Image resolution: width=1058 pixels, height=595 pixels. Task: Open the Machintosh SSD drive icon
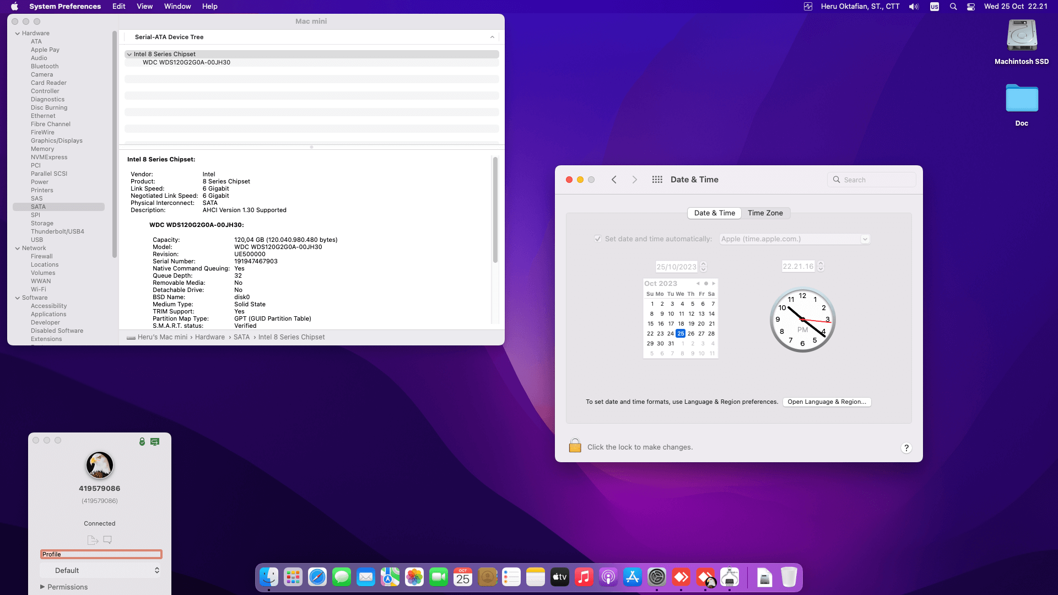click(x=1022, y=36)
